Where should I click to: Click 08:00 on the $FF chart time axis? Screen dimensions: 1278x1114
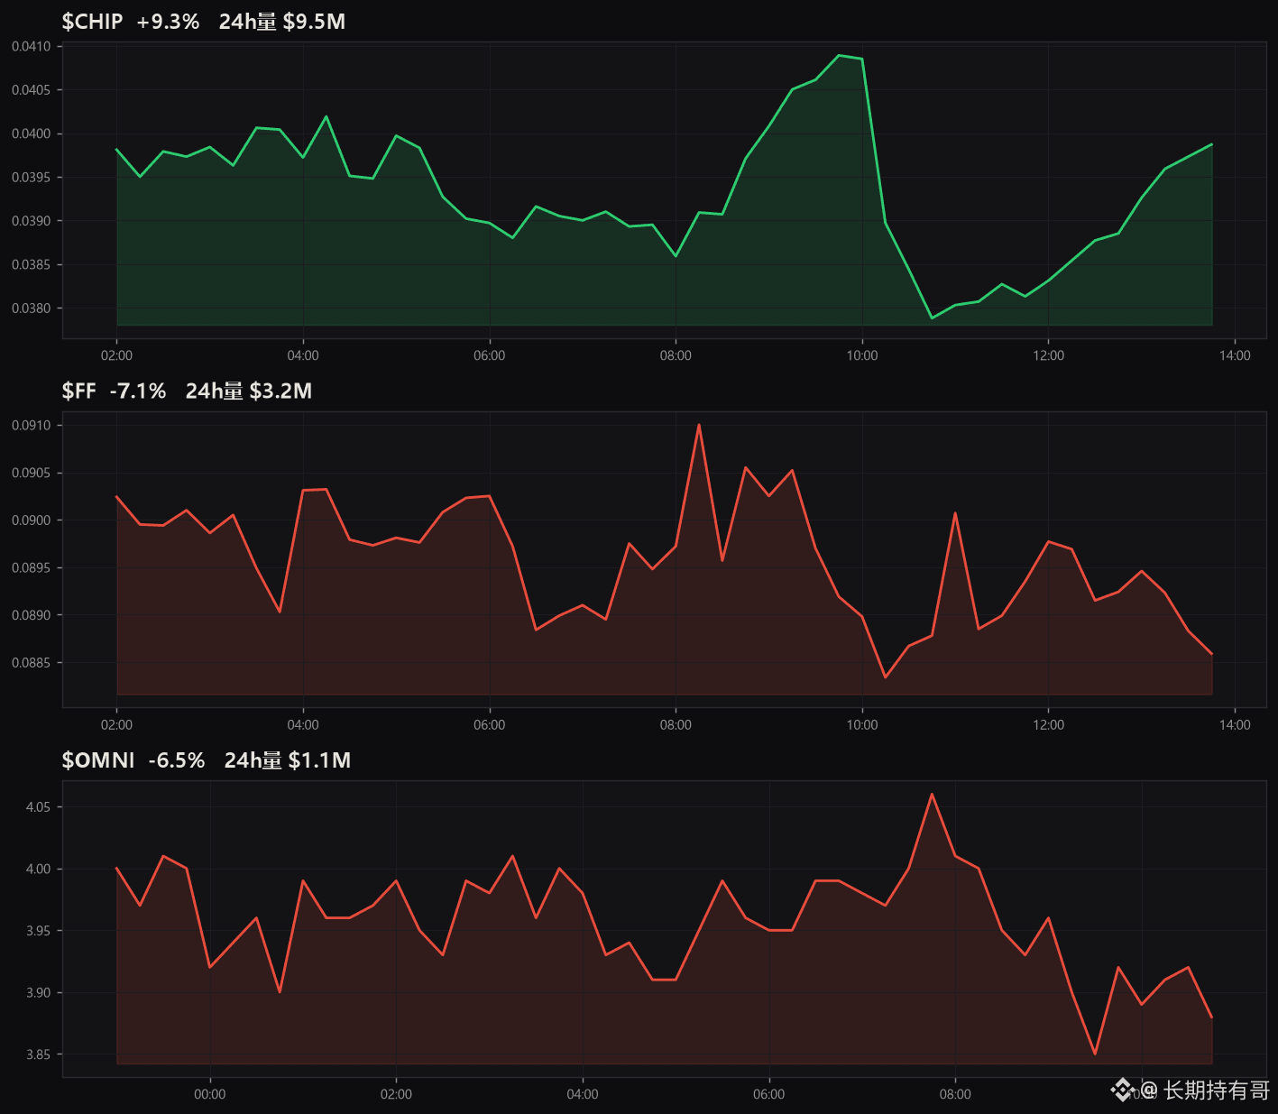676,725
